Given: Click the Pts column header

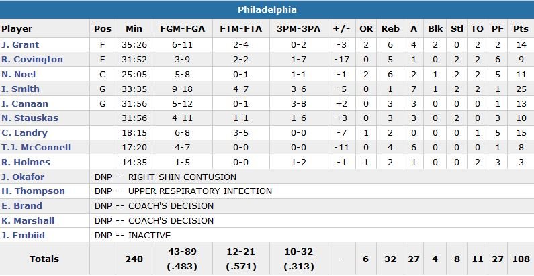Looking at the screenshot, I should point(521,29).
